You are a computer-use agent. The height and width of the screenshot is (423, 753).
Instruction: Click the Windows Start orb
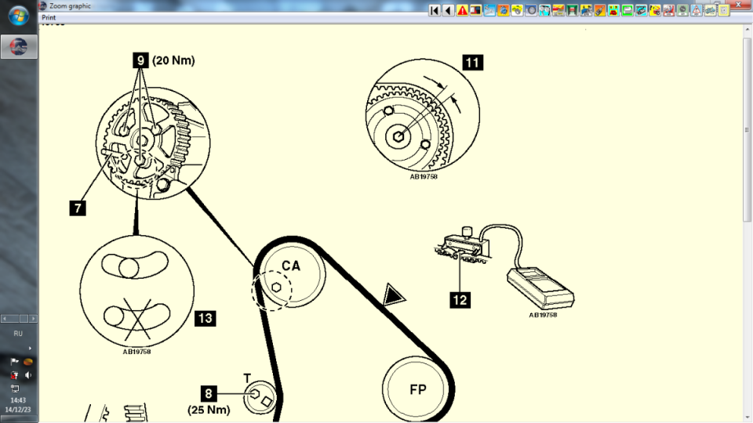coord(18,16)
